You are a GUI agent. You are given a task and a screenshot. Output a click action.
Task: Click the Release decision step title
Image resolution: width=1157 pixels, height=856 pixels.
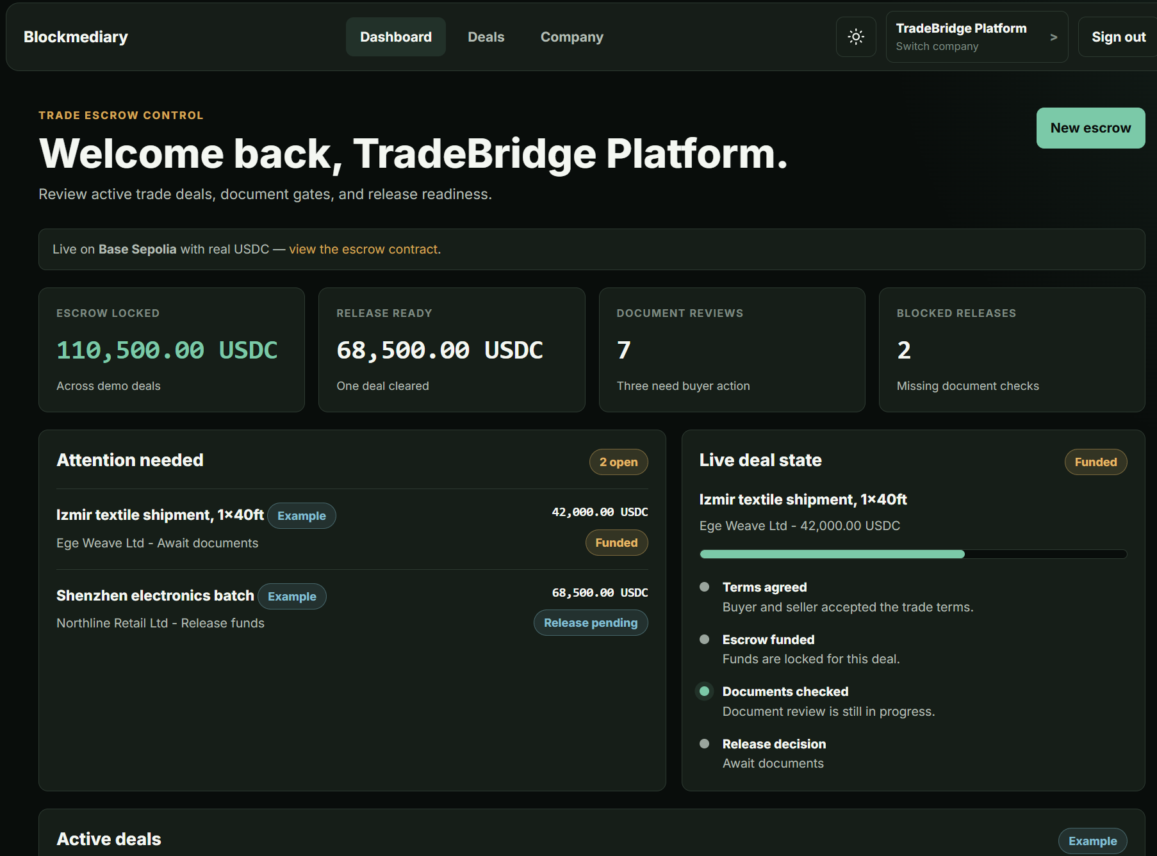pyautogui.click(x=774, y=744)
